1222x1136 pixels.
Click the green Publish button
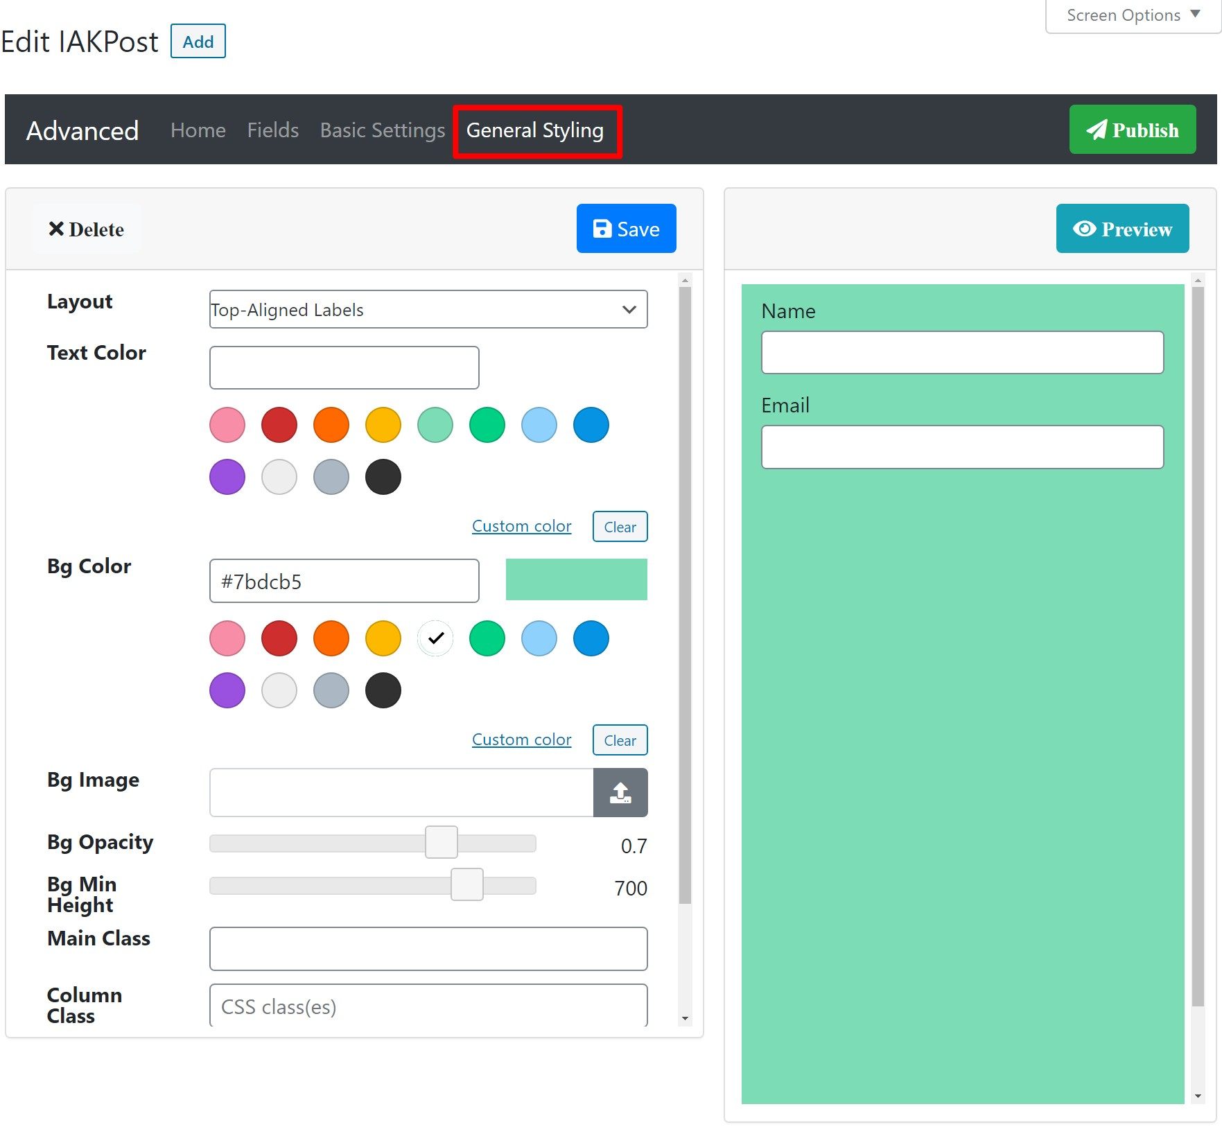[1132, 130]
